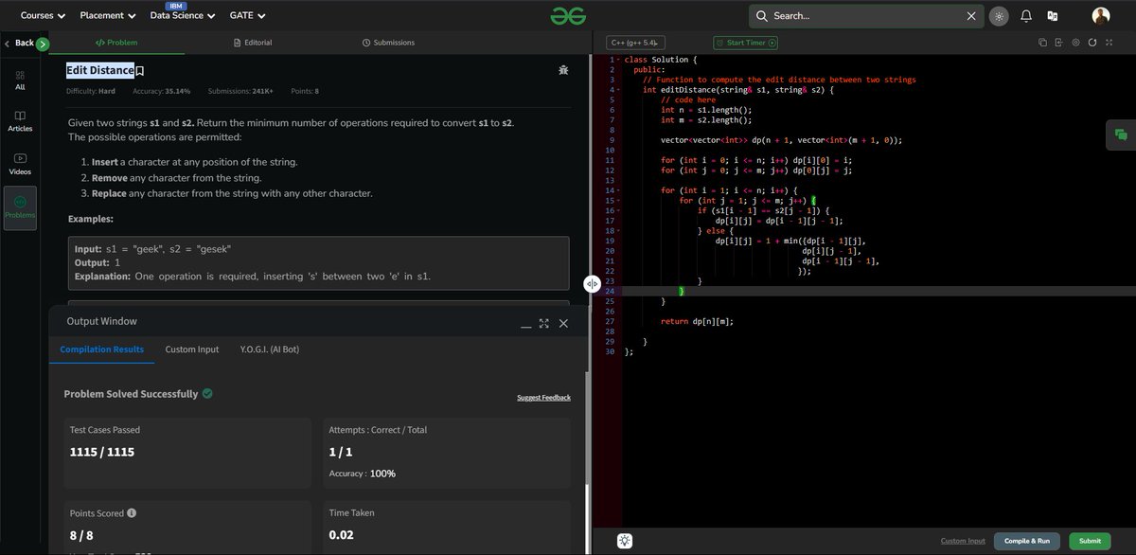Image resolution: width=1136 pixels, height=555 pixels.
Task: Switch to the Problem tab
Action: [x=116, y=43]
